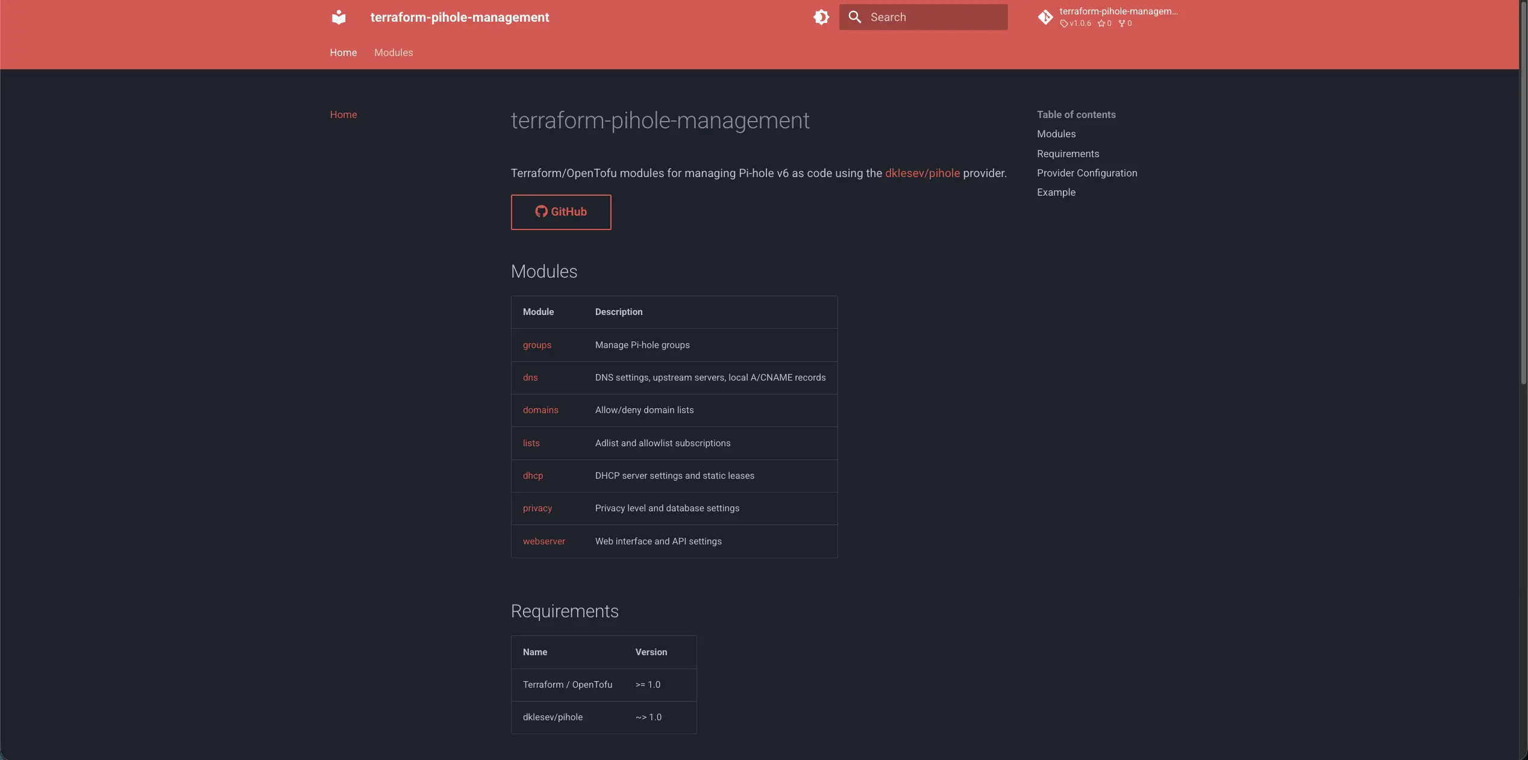Click the header title terraform-pihole-management
1528x760 pixels.
click(460, 17)
